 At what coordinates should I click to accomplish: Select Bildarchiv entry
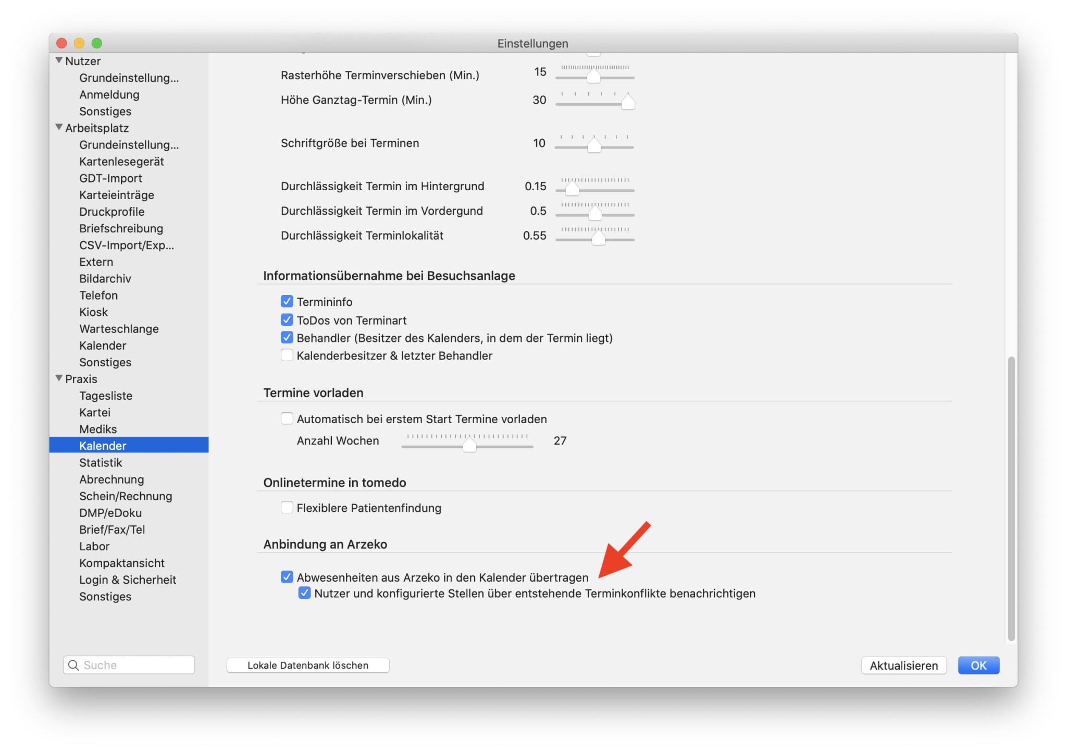coord(105,278)
